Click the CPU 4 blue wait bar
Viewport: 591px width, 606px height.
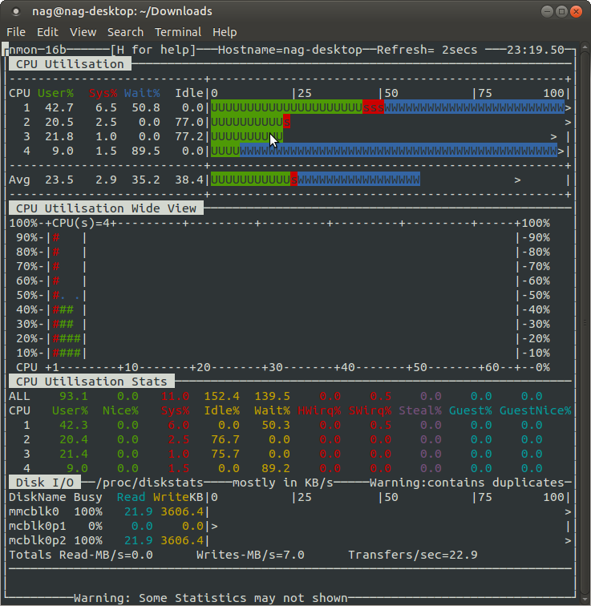click(399, 151)
